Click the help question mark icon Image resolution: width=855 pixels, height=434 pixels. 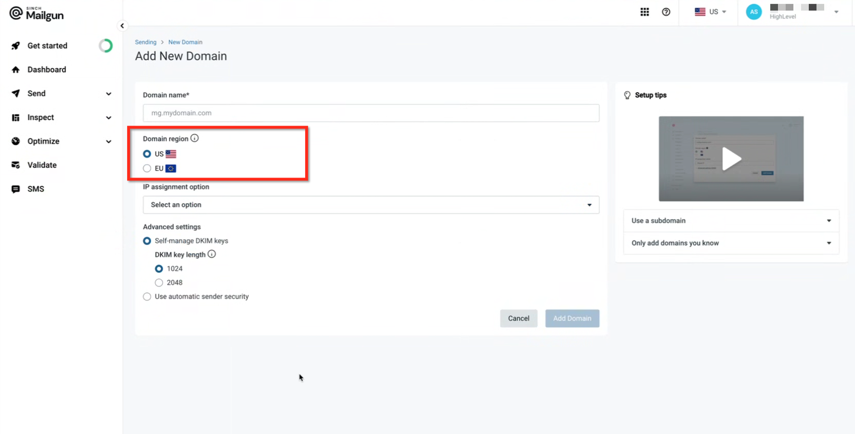pos(666,12)
